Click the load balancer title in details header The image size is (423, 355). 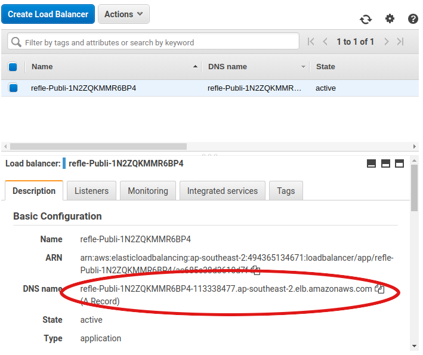tap(126, 163)
